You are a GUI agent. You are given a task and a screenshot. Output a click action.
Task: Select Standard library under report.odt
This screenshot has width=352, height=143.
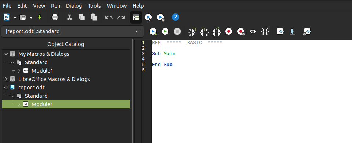coord(36,96)
